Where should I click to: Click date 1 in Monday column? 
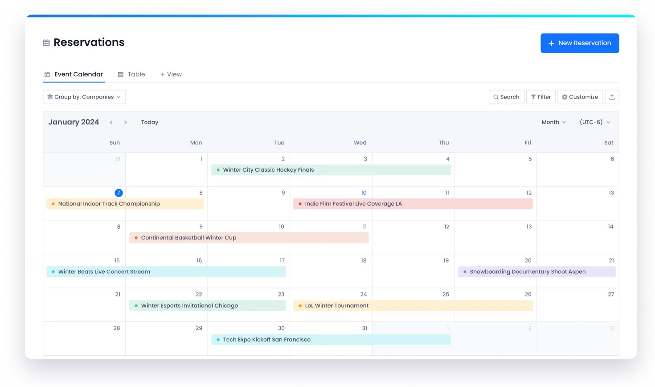point(201,159)
